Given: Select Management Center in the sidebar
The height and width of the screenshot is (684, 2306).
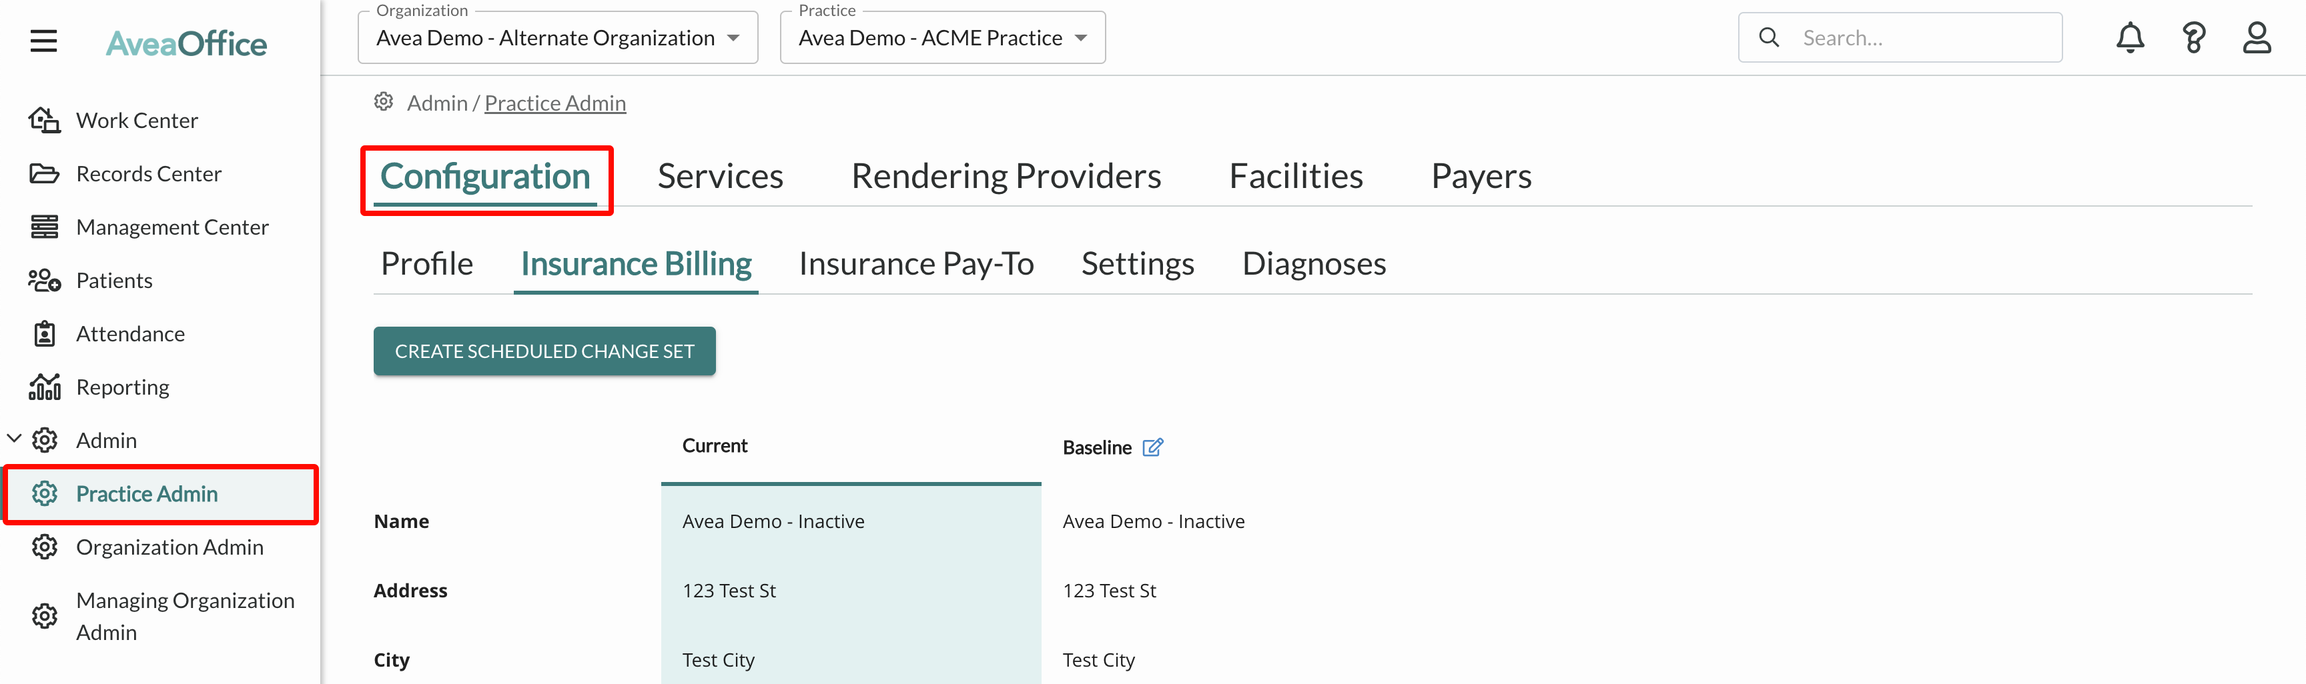Looking at the screenshot, I should click(172, 227).
